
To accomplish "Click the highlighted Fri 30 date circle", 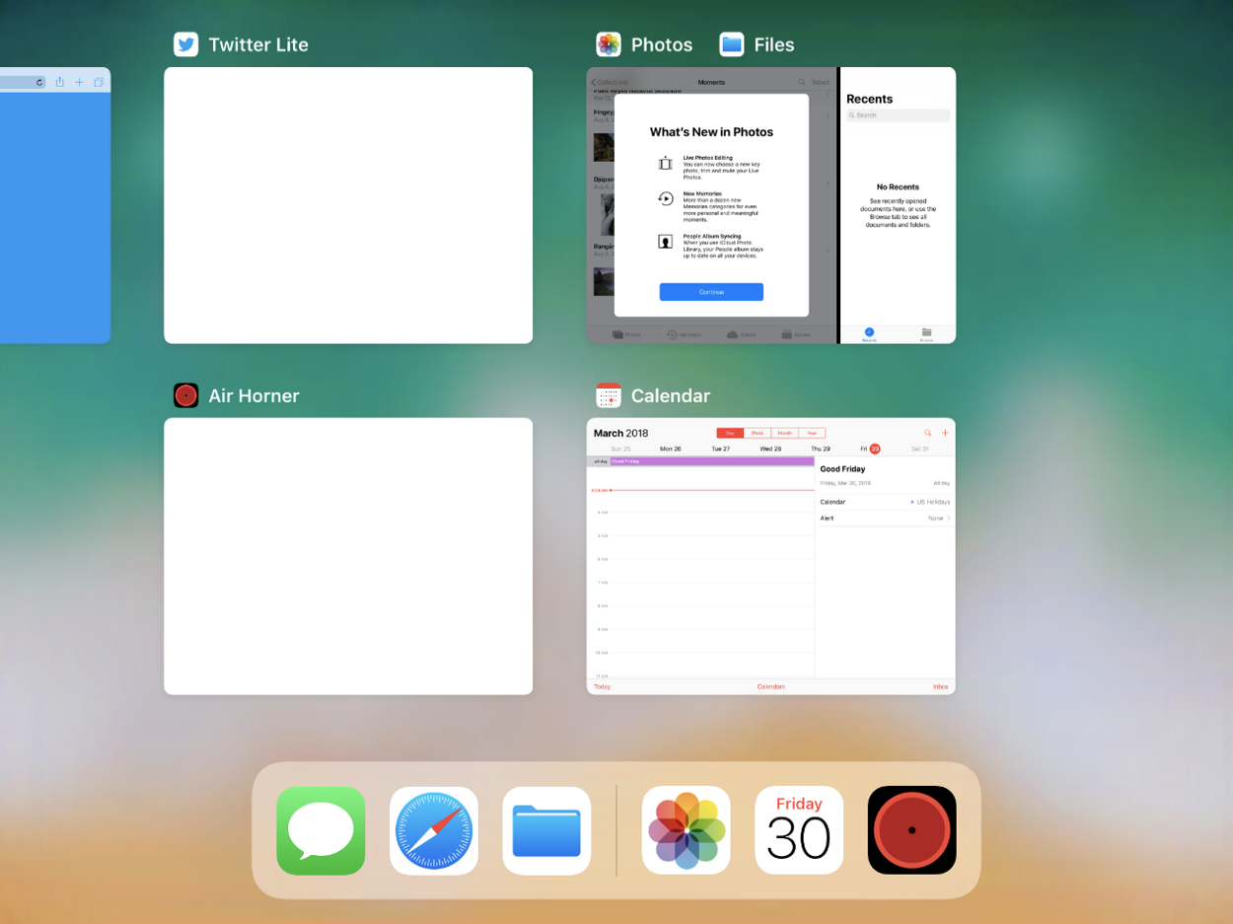I will click(x=875, y=449).
